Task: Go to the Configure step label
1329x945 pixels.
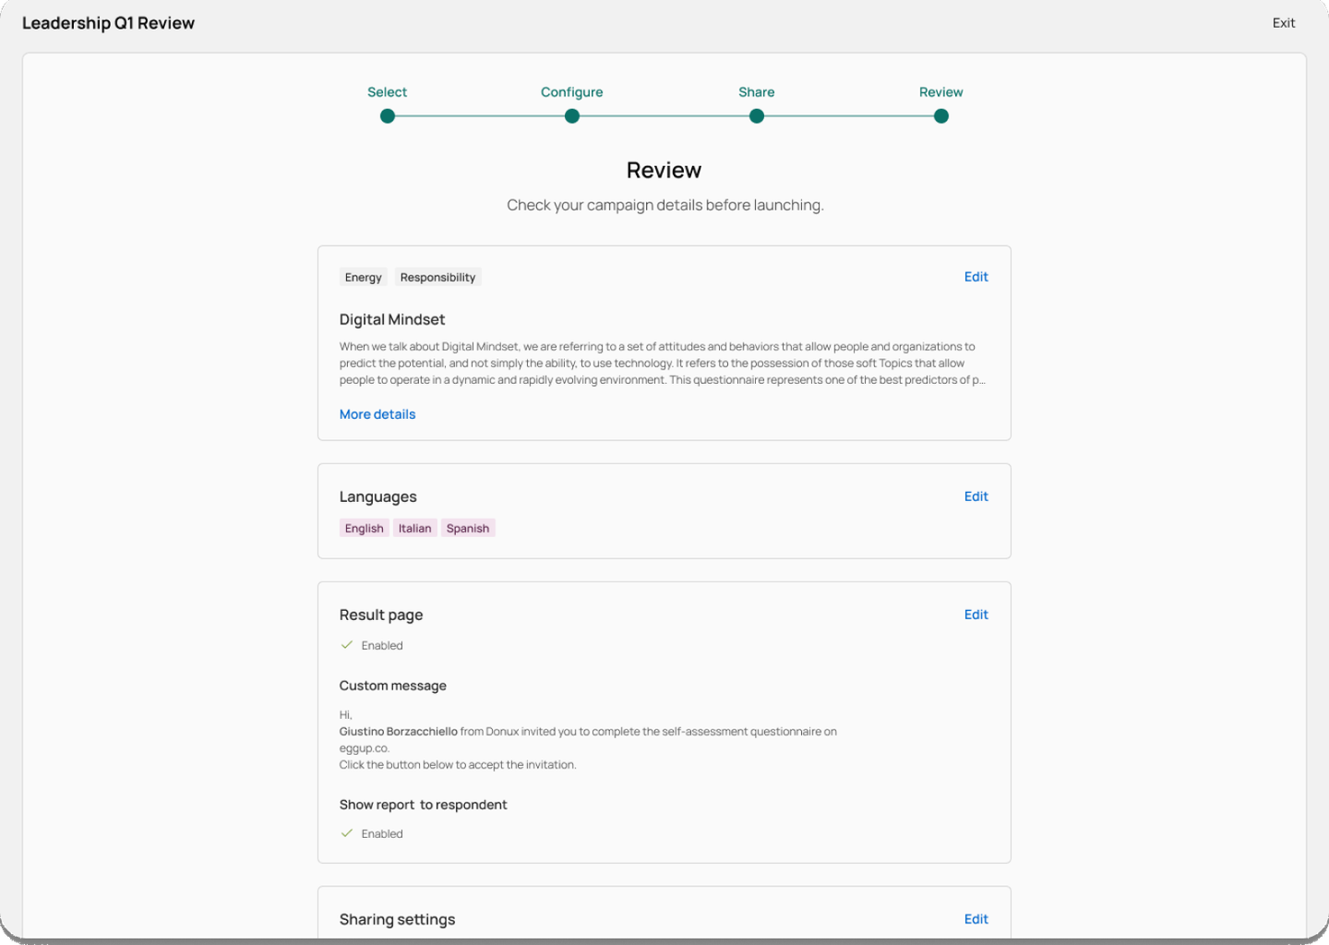Action: (x=571, y=92)
